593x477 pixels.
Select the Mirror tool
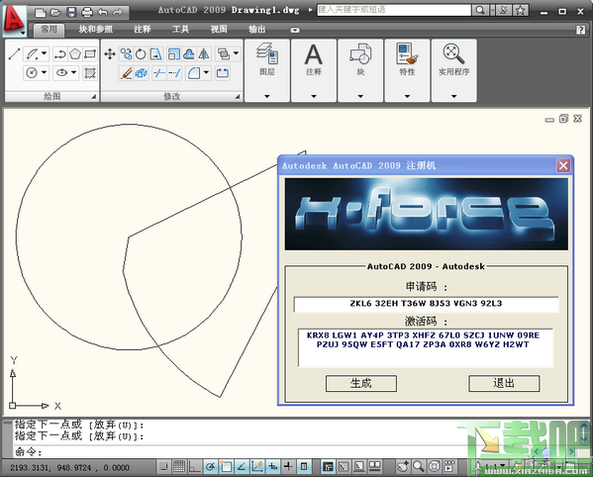pos(204,54)
